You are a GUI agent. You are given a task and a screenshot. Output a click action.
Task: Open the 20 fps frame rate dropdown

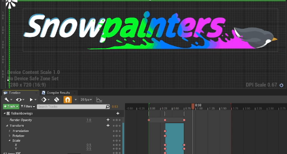[x=86, y=100]
